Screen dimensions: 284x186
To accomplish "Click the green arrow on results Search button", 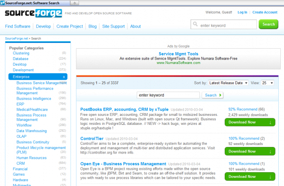I will [220, 95].
